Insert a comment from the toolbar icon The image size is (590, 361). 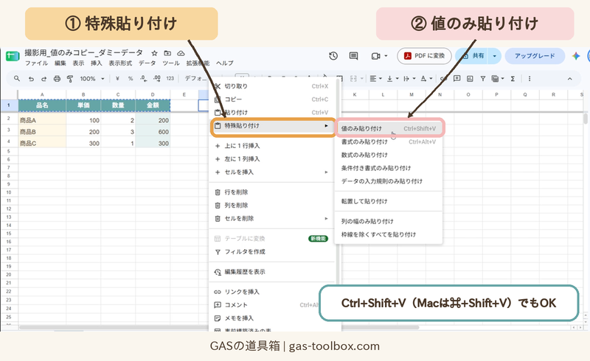click(x=457, y=79)
